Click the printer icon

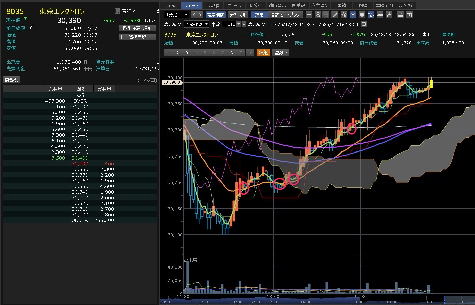point(400,15)
